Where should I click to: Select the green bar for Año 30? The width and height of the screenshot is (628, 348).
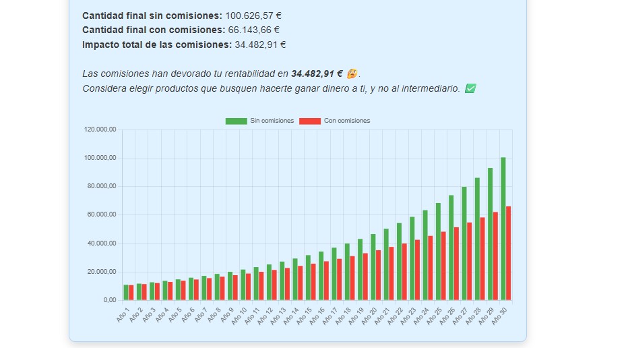click(x=503, y=229)
